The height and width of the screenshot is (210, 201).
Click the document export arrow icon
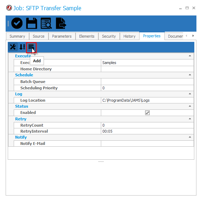point(61,23)
